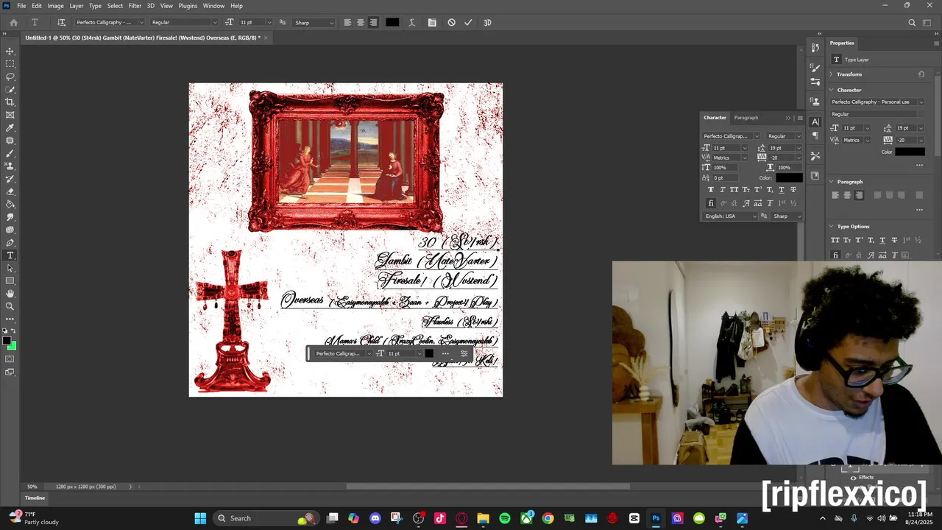Viewport: 942px width, 530px height.
Task: Toggle Character and Paragraph panels button
Action: 432,22
